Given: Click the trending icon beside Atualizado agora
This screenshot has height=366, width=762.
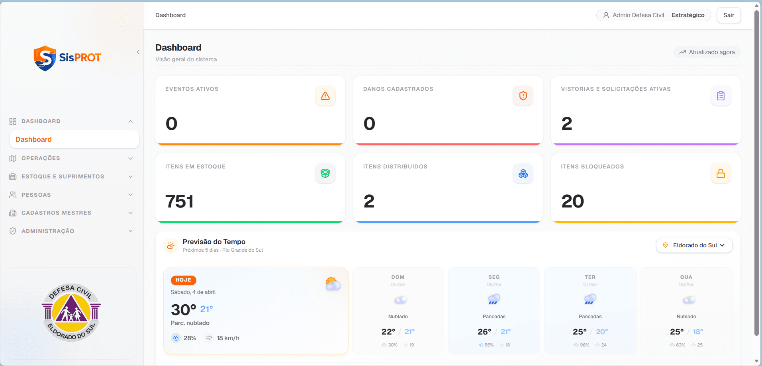Looking at the screenshot, I should [683, 52].
